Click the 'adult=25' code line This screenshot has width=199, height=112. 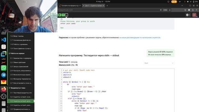click(67, 75)
